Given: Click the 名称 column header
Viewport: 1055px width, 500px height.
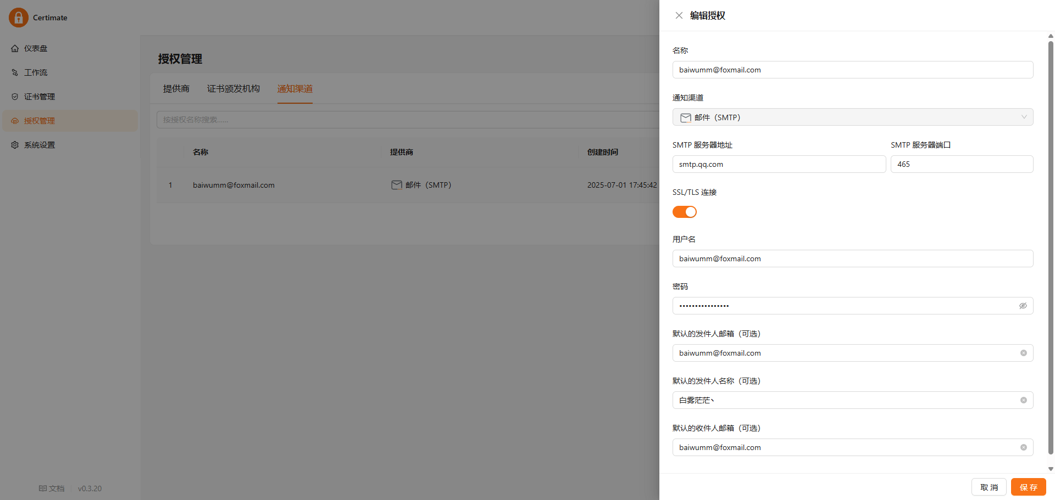Looking at the screenshot, I should point(201,152).
